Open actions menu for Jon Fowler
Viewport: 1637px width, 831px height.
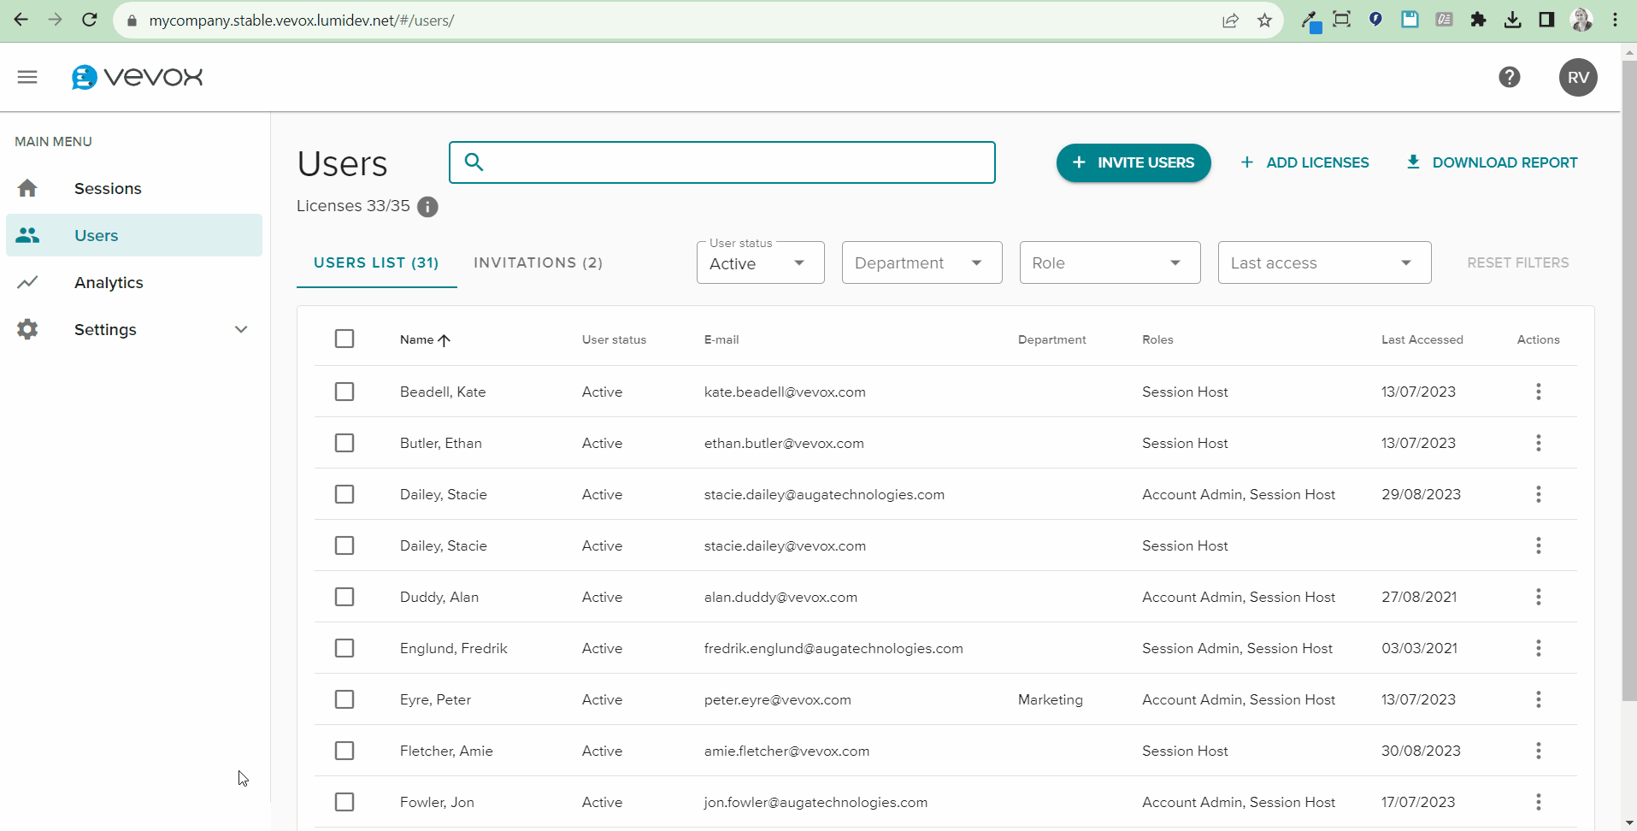click(1538, 802)
